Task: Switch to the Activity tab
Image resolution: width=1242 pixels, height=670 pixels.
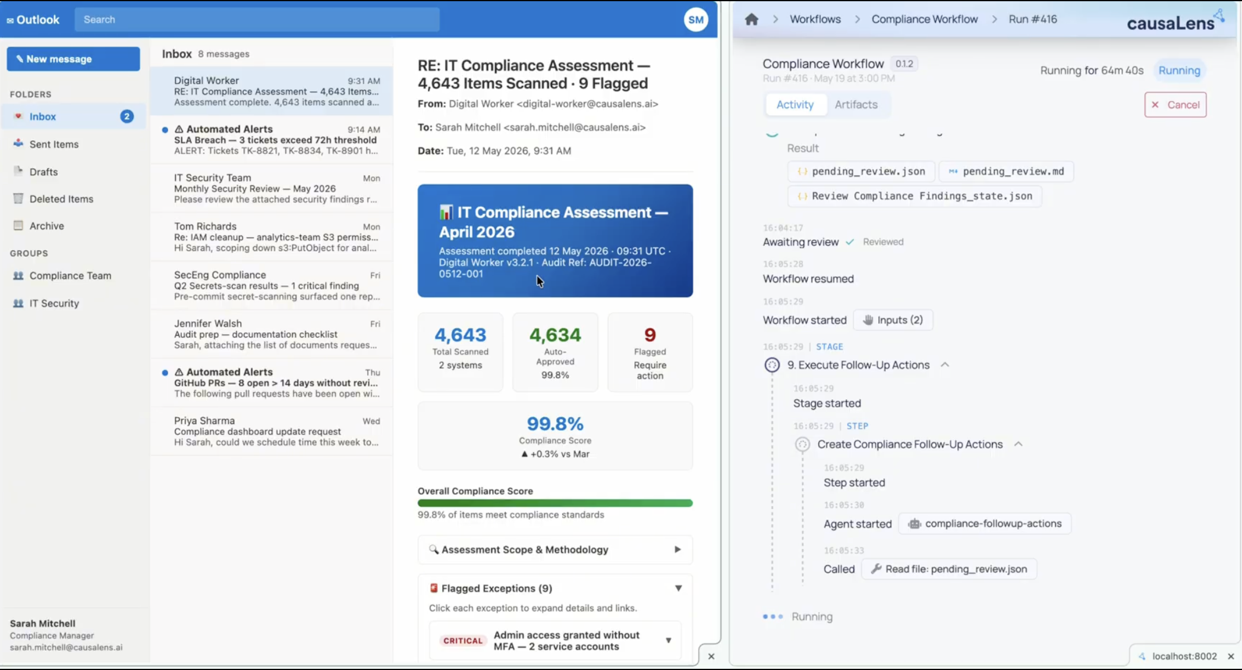Action: click(795, 105)
